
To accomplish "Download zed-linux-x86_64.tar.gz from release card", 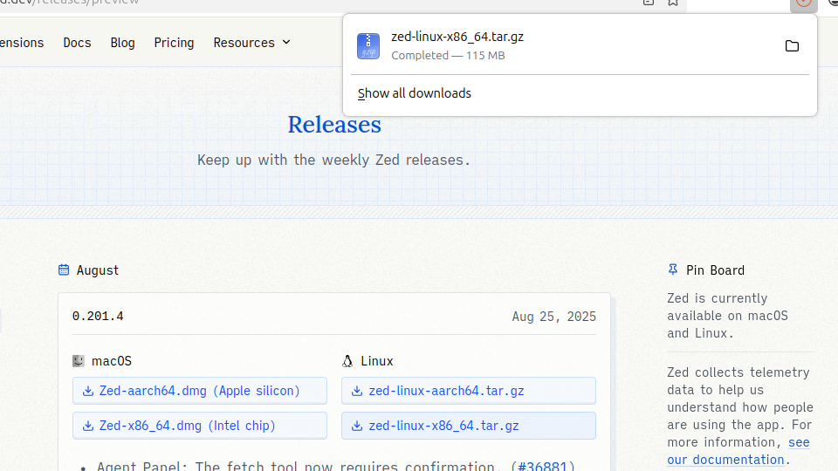I will click(x=469, y=426).
